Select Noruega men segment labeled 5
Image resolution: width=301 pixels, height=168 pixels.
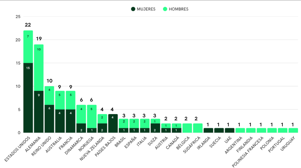(92, 116)
